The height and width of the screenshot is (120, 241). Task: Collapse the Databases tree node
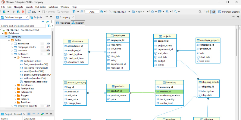point(3,33)
